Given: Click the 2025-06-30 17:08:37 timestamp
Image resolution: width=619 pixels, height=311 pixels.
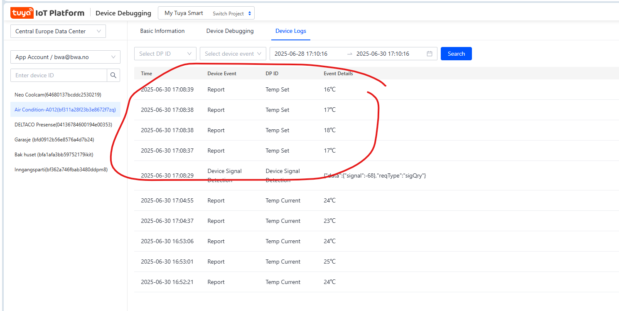Looking at the screenshot, I should coord(167,151).
